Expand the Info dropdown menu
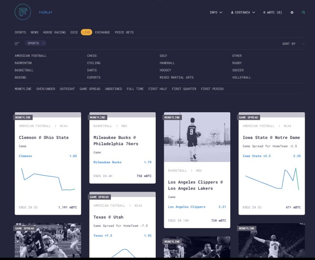 pyautogui.click(x=216, y=12)
